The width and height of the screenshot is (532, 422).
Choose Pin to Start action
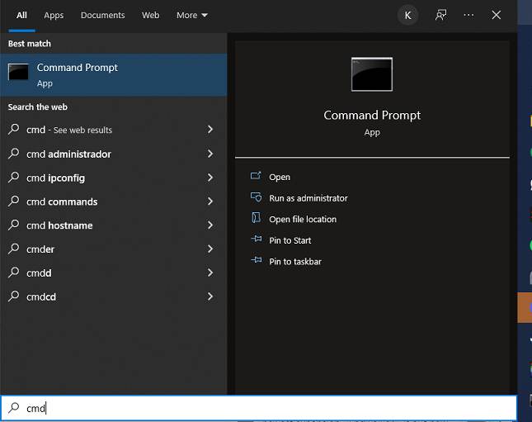point(290,240)
